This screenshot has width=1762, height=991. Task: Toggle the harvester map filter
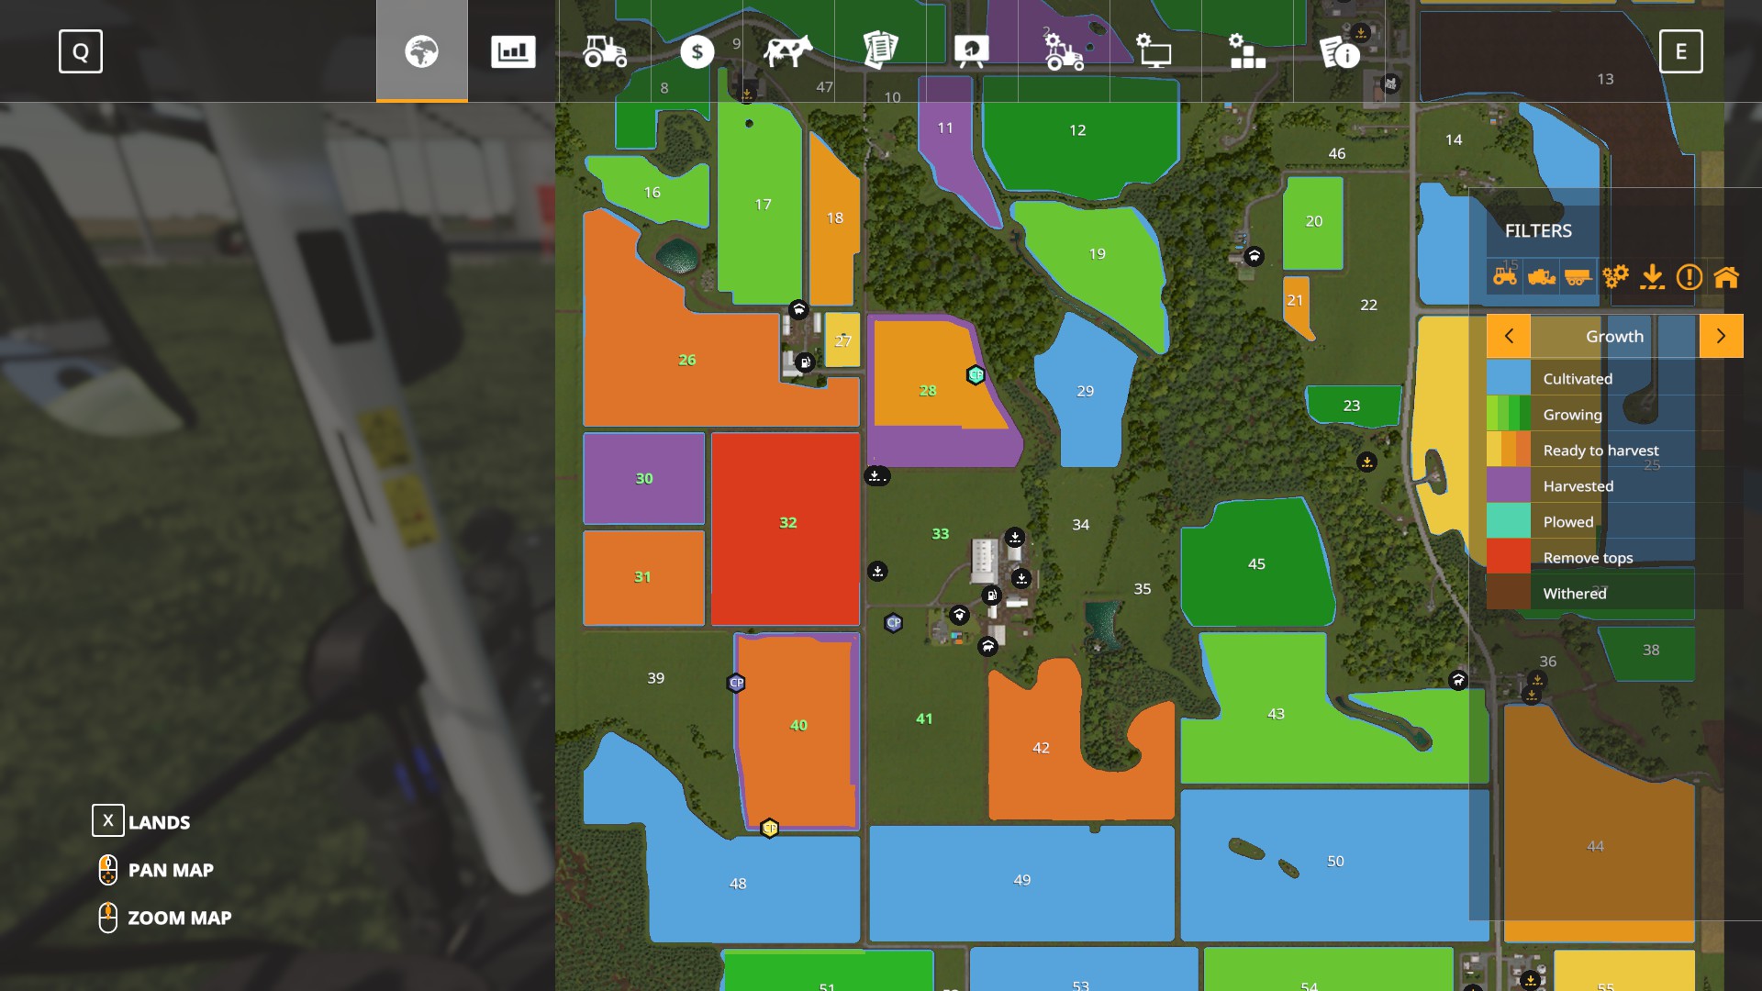click(x=1542, y=276)
